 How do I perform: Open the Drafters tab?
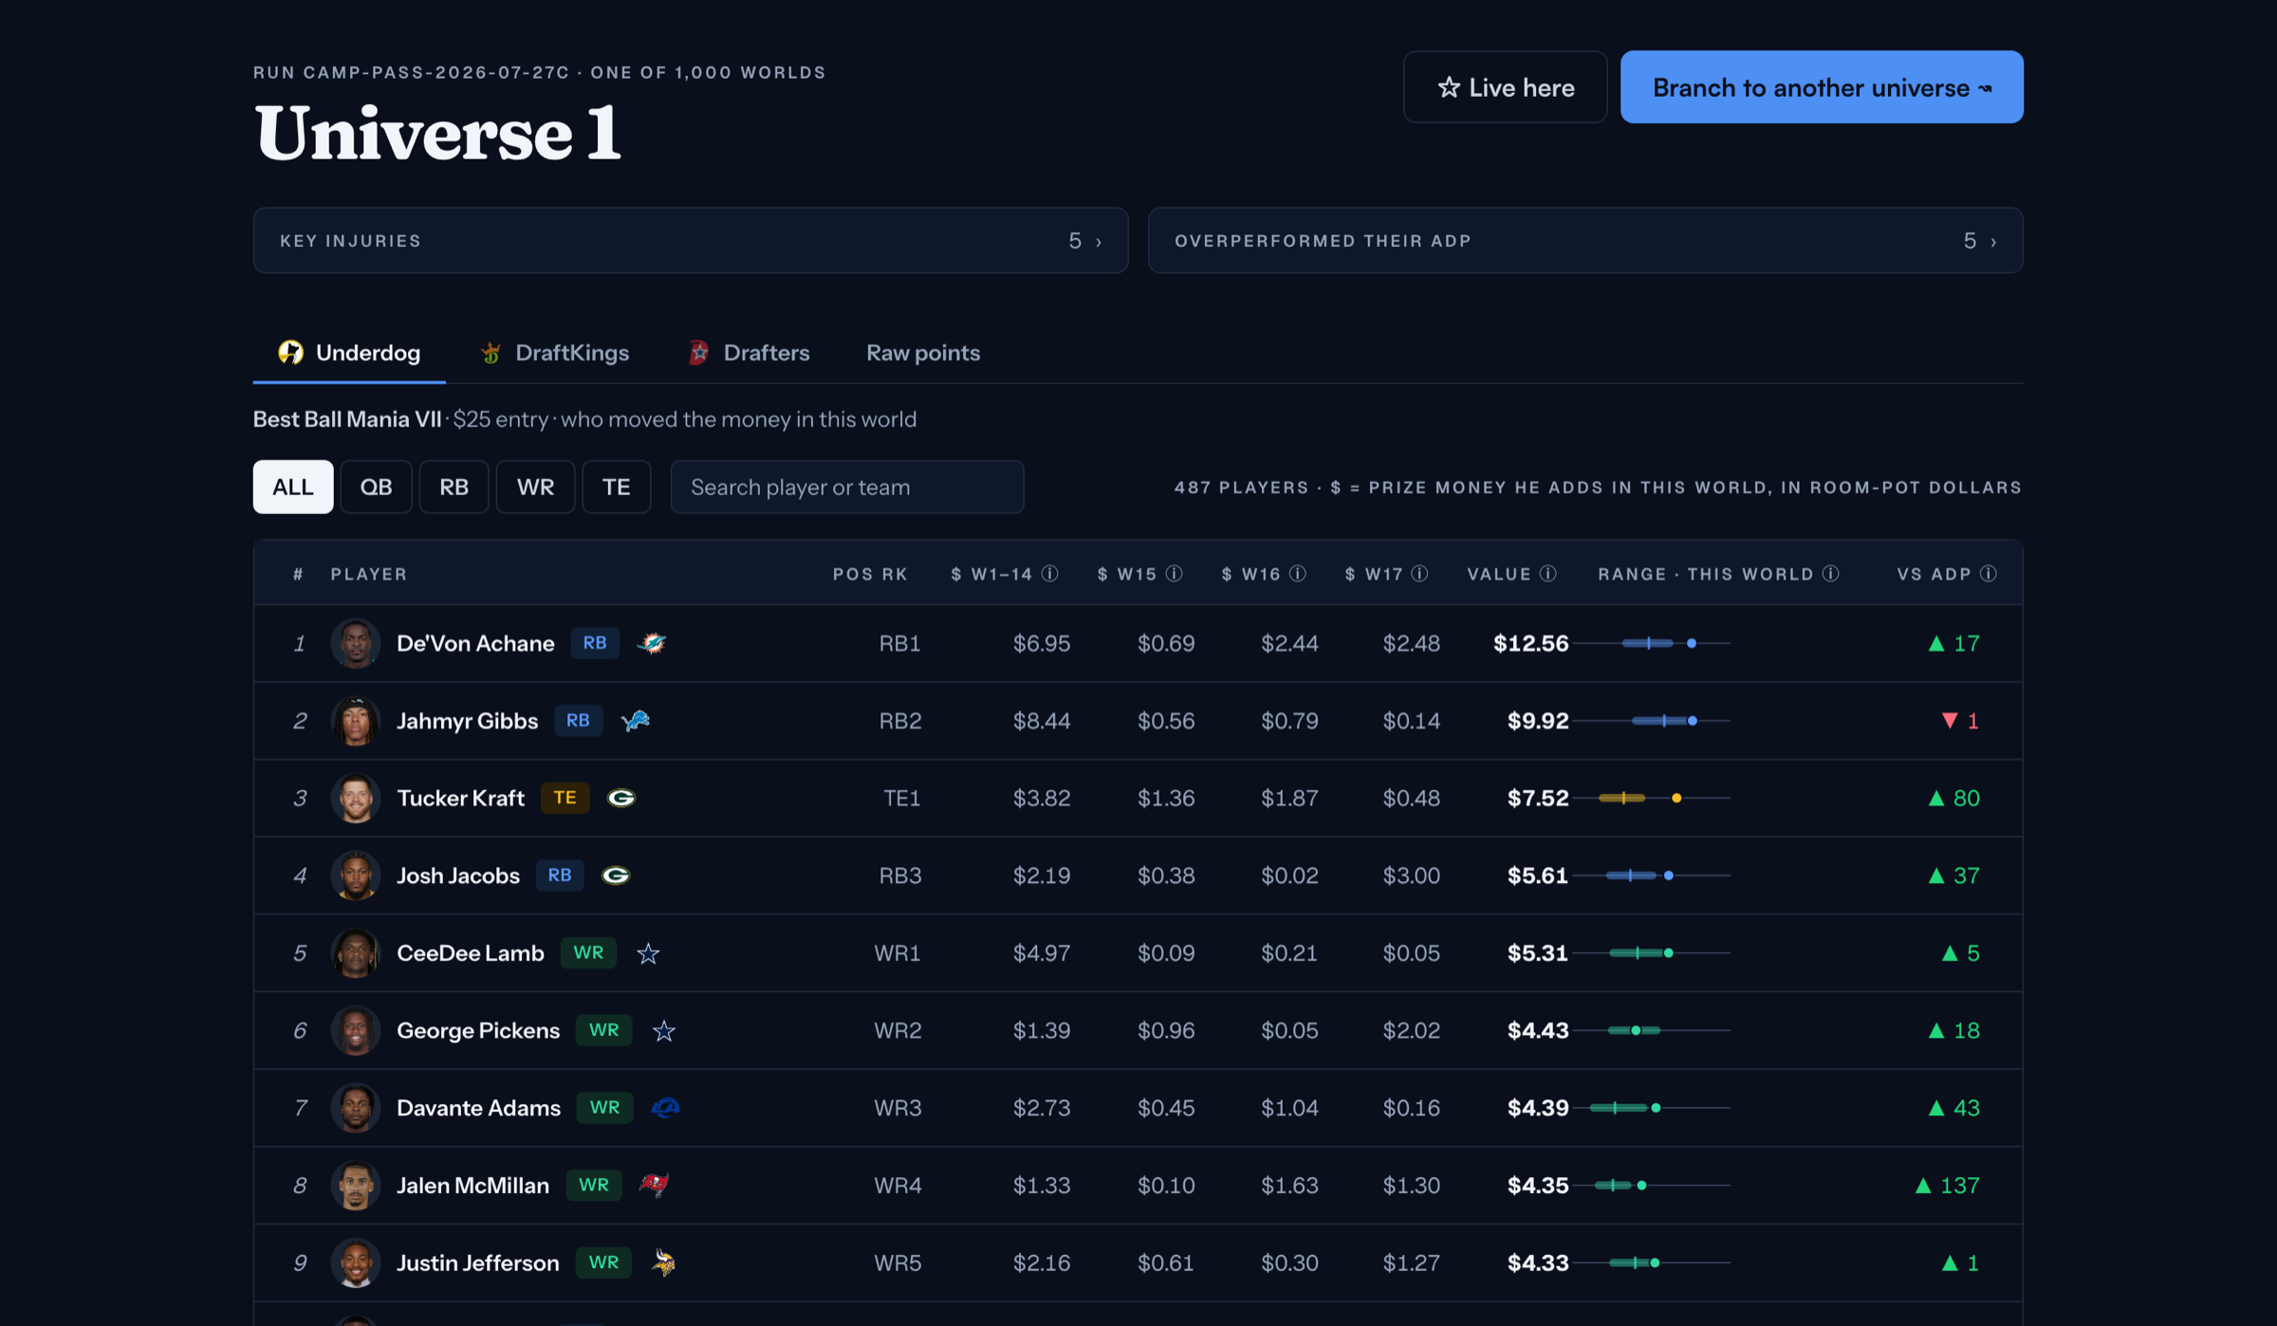point(749,353)
